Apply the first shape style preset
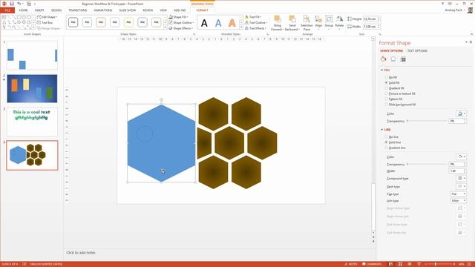 (73, 22)
